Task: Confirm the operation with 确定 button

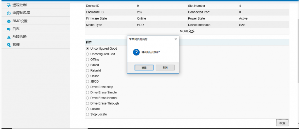Action: tap(144, 67)
